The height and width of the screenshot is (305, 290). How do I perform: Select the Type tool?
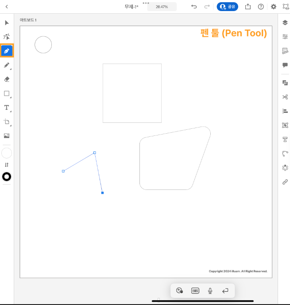pyautogui.click(x=7, y=108)
